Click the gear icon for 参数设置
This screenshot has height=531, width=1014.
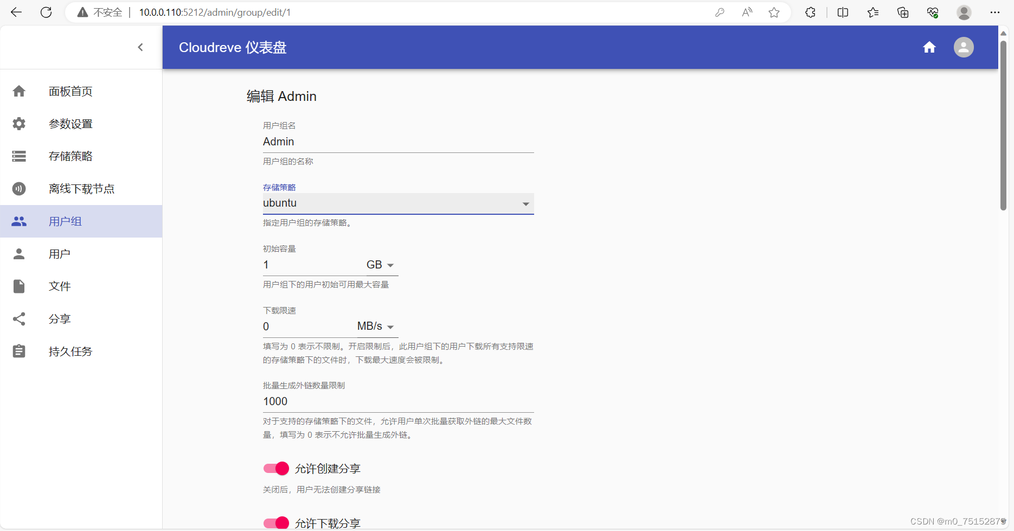click(x=19, y=124)
